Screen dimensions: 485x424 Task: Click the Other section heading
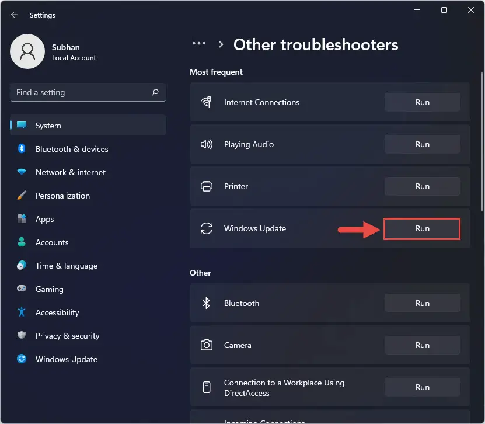[x=200, y=273]
